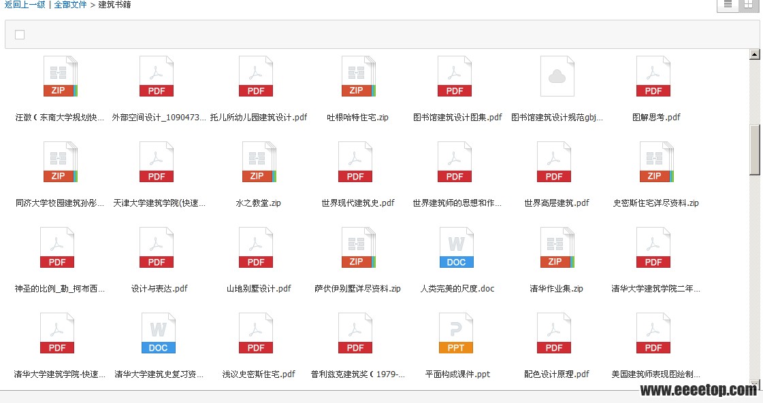Select file name 浅议史密斯住宅.pdf
The image size is (763, 403).
(259, 374)
